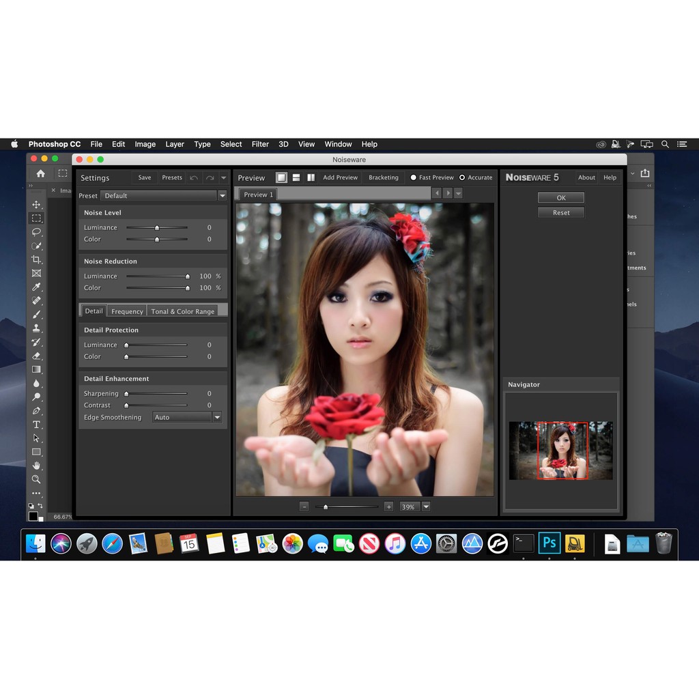This screenshot has width=699, height=699.
Task: Select the Lasso tool
Action: coord(37,232)
